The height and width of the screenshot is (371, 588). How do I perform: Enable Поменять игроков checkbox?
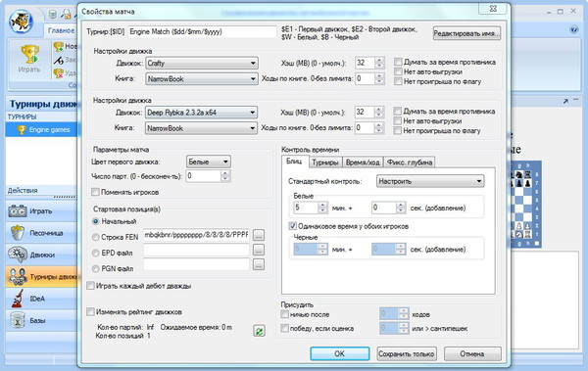[95, 192]
